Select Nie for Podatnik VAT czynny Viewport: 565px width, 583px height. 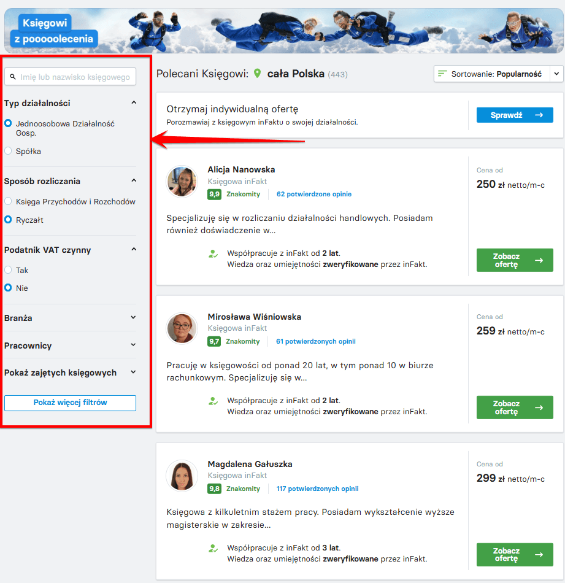tap(8, 288)
